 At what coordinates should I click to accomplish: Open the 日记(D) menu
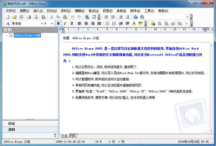coord(51,11)
